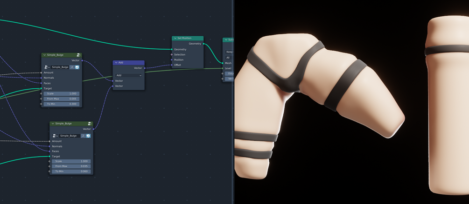Select node titled Simple_Bulge with From Max 0.035
This screenshot has width=469, height=204.
pyautogui.click(x=63, y=124)
